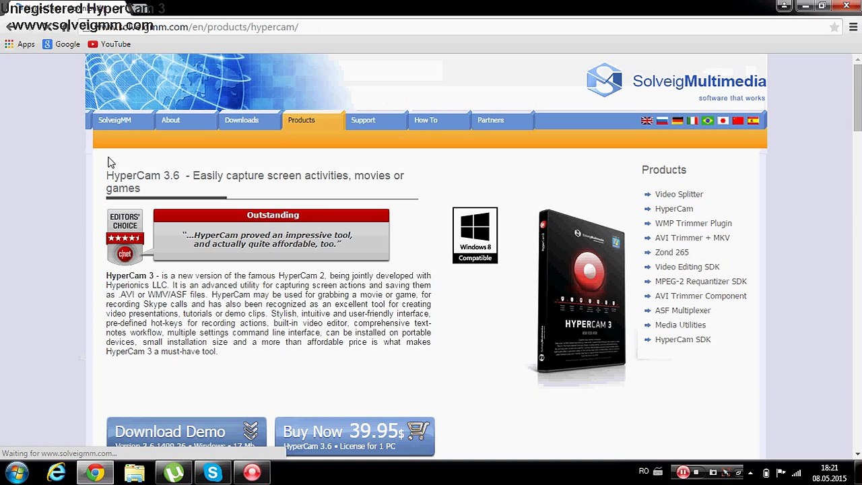Viewport: 862px width, 485px height.
Task: Switch site language to Chinese flag
Action: (x=737, y=121)
